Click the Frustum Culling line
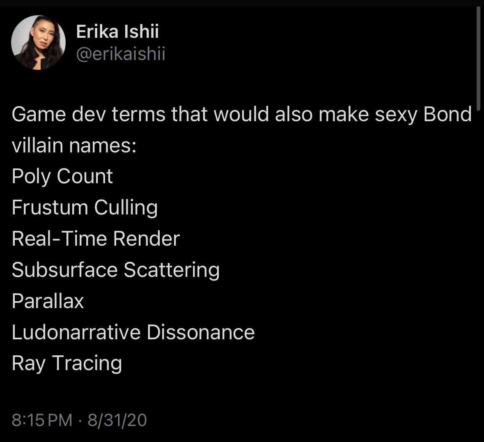The width and height of the screenshot is (484, 442). [85, 207]
